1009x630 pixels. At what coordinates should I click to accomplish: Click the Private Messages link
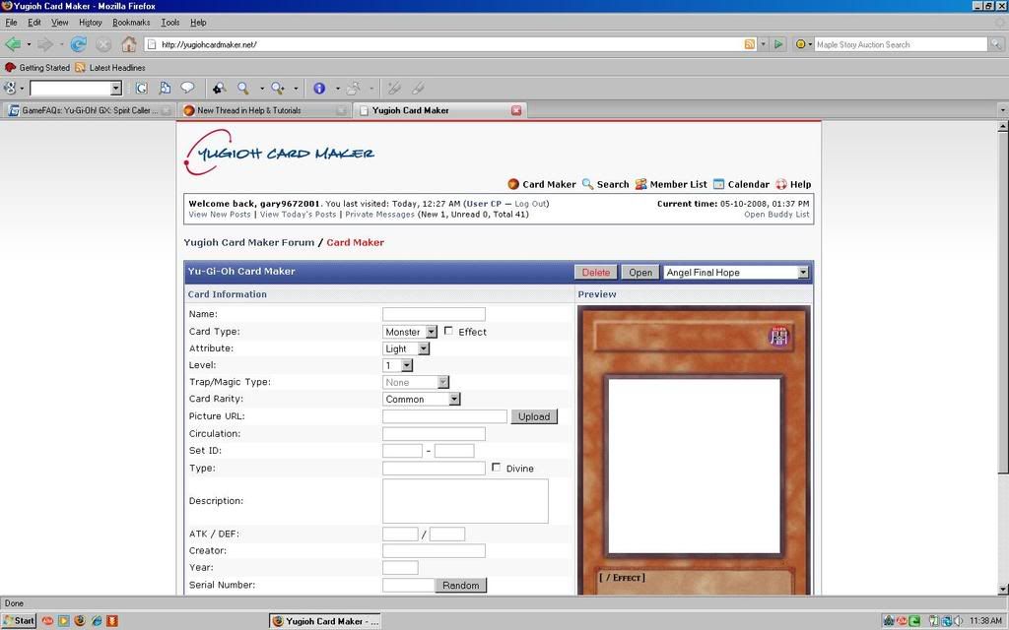click(379, 215)
